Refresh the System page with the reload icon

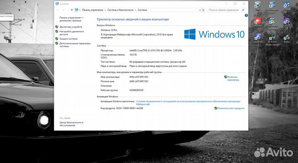point(203,10)
